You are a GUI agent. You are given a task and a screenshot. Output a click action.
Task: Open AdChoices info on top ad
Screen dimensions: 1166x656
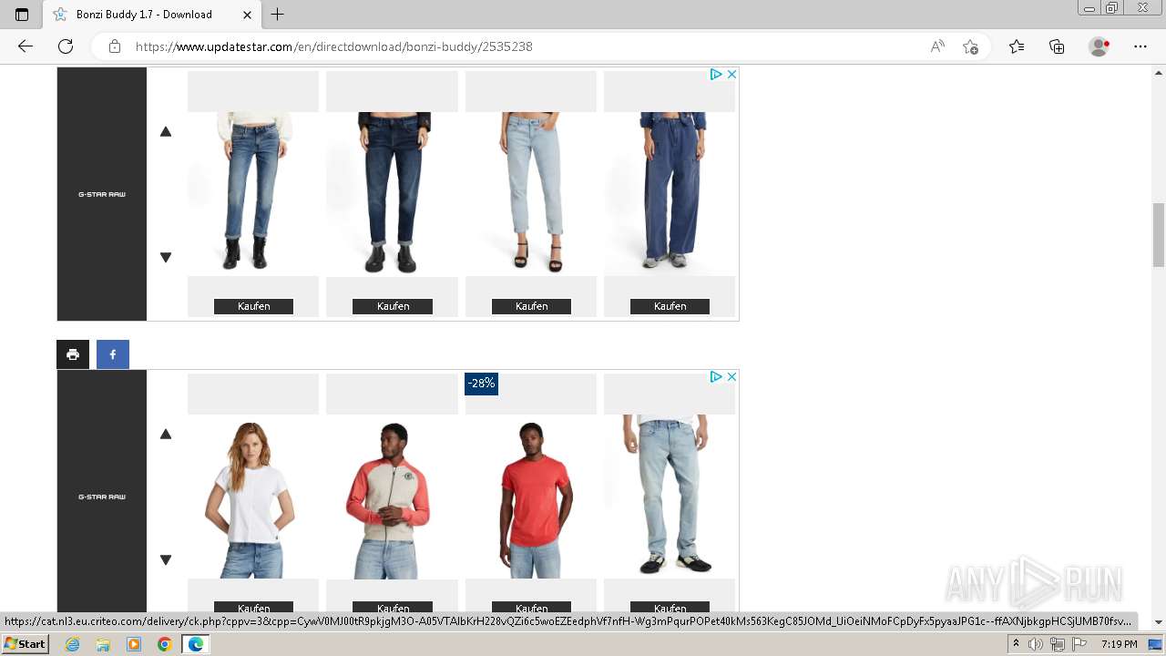coord(716,75)
